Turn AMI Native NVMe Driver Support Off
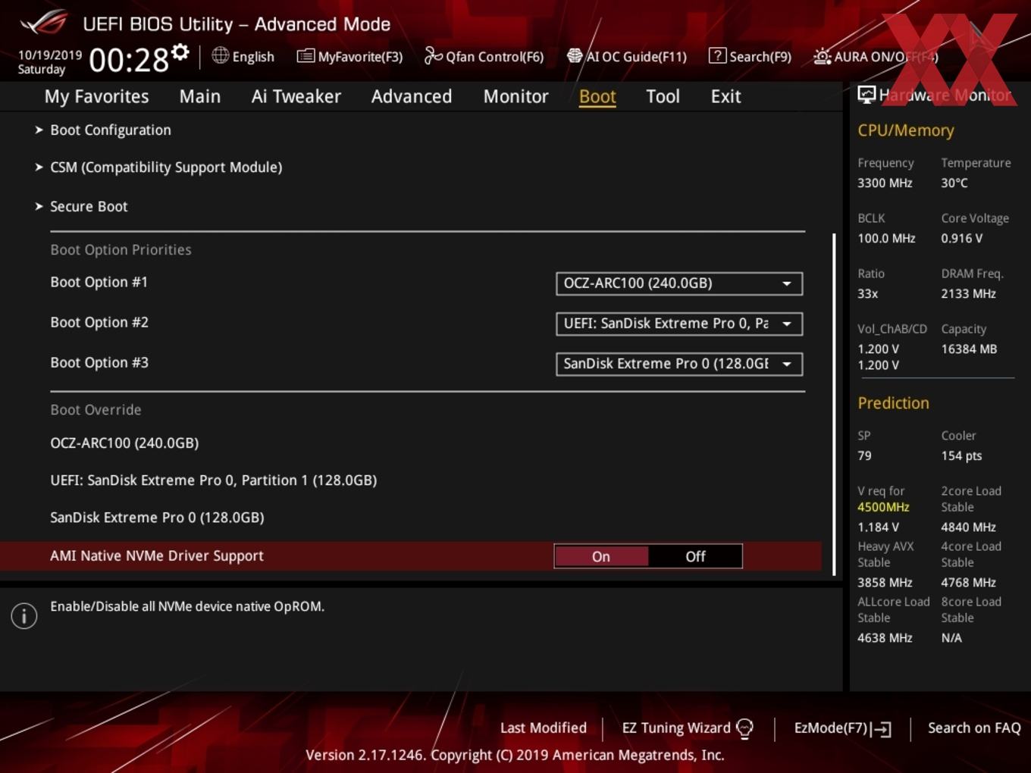The image size is (1031, 773). [695, 556]
